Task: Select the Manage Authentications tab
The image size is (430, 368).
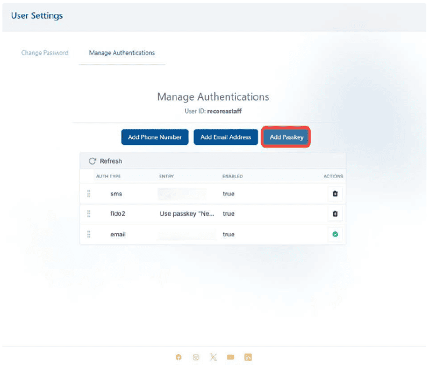Action: (x=121, y=53)
